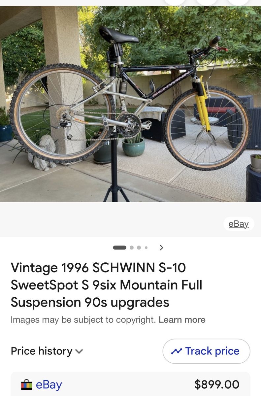Jump to third carousel dot
Viewport: 261px width, 396px height.
(139, 247)
